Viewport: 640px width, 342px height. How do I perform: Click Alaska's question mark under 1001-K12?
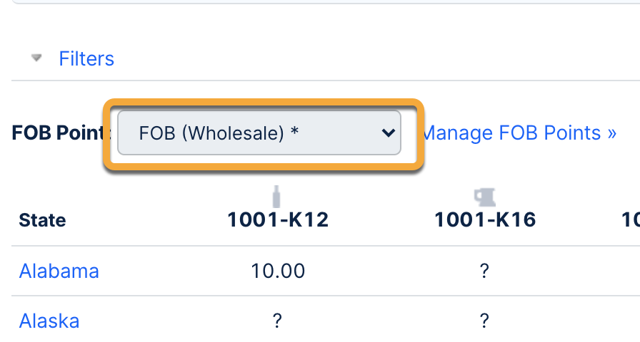point(278,321)
